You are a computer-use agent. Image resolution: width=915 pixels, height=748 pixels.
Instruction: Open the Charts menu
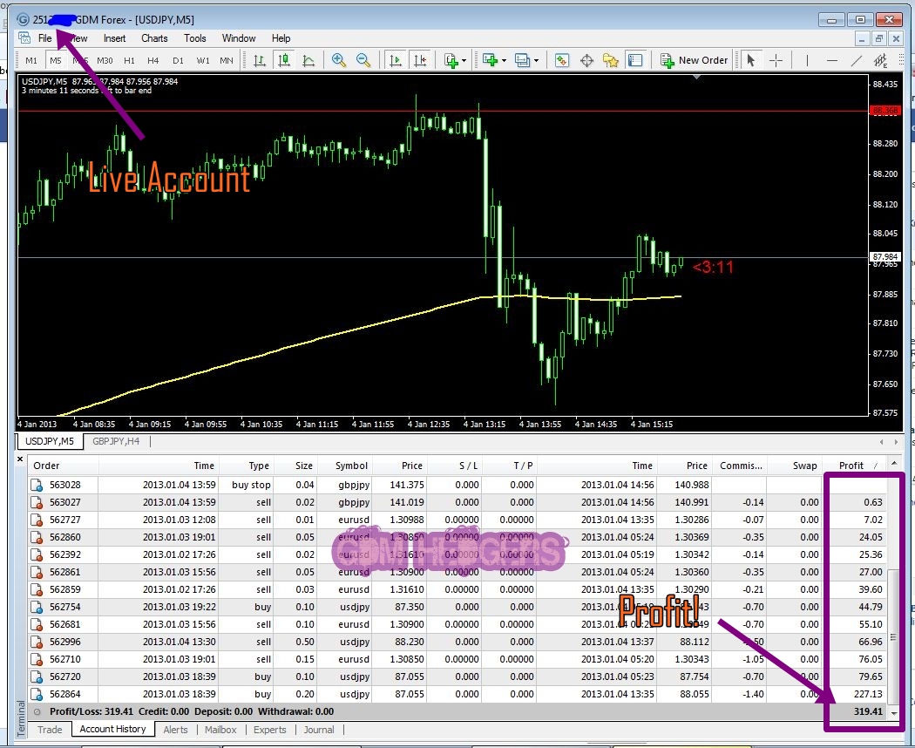pos(154,37)
